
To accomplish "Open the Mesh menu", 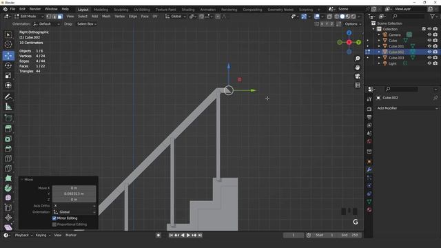I will click(106, 17).
